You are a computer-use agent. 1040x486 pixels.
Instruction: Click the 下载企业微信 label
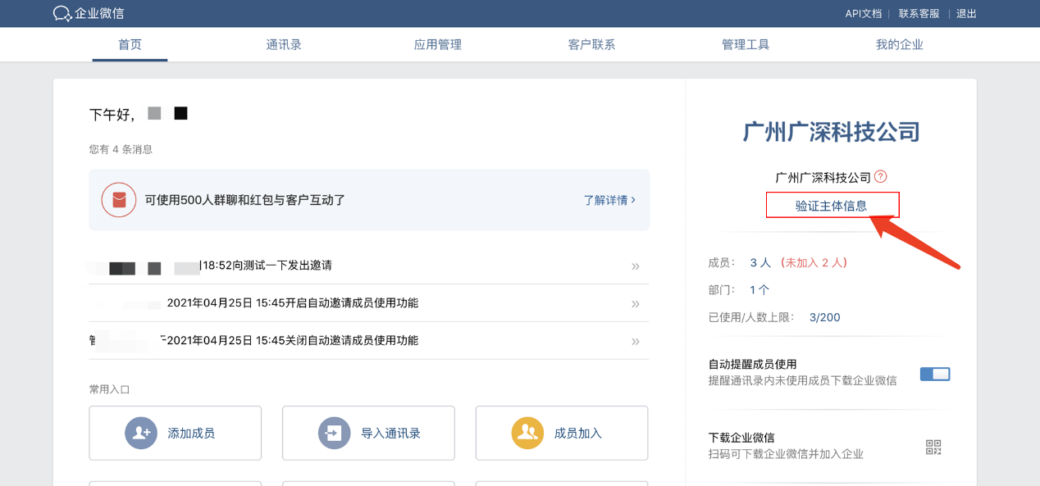pos(741,438)
